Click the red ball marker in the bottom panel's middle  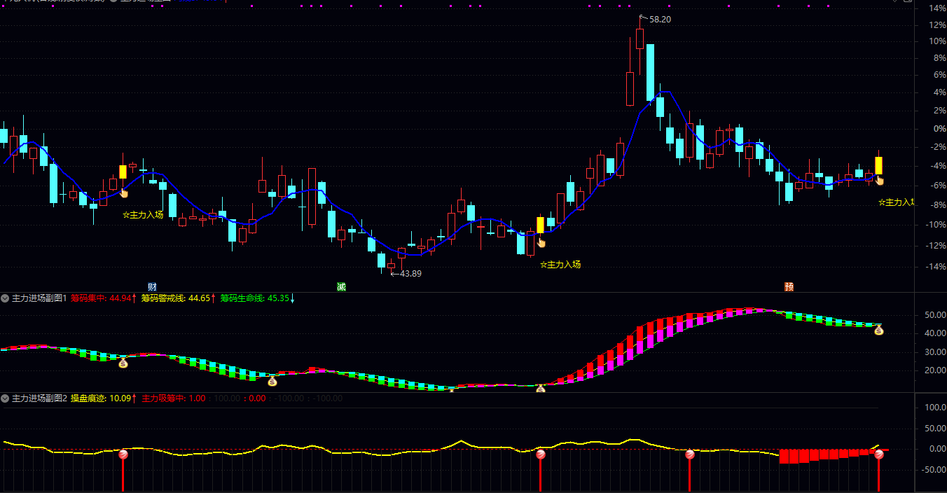540,455
